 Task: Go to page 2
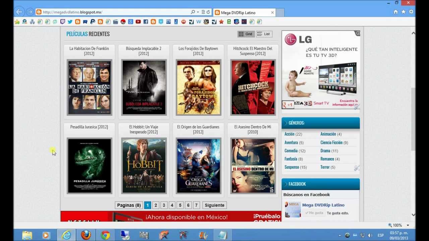coord(156,205)
